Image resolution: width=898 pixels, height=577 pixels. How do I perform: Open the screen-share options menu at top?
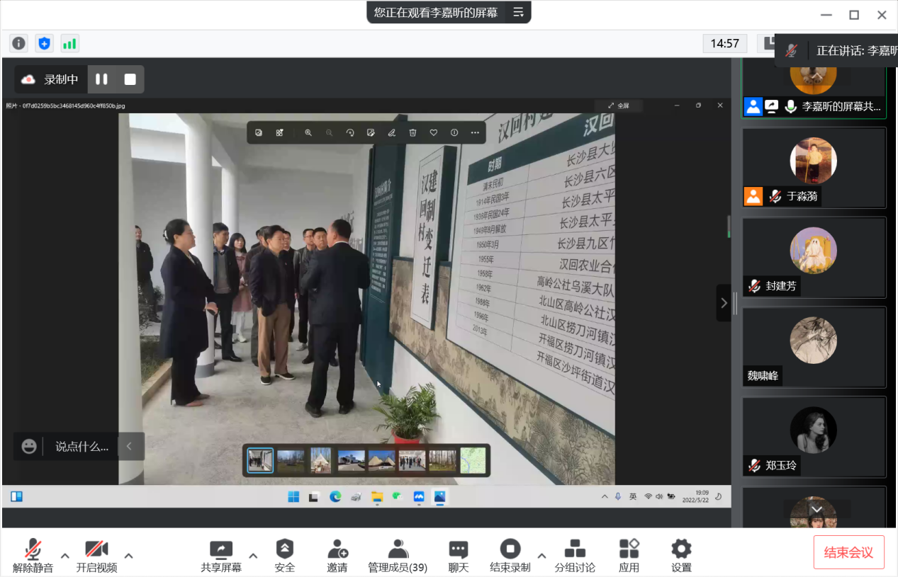518,12
